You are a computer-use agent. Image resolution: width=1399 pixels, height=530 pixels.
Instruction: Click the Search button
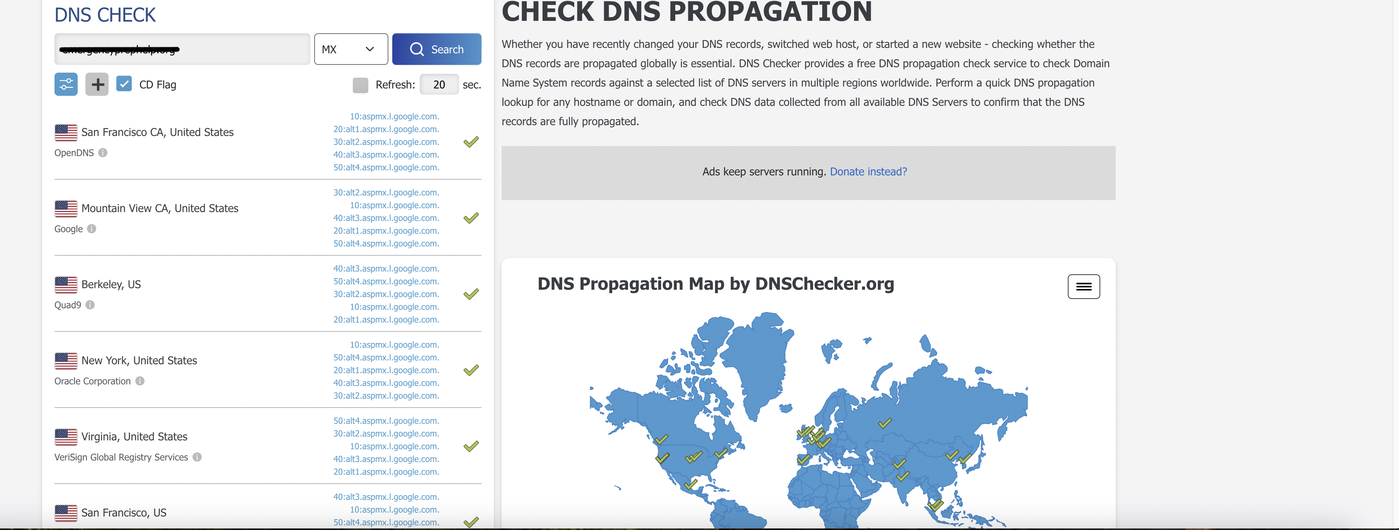click(437, 49)
